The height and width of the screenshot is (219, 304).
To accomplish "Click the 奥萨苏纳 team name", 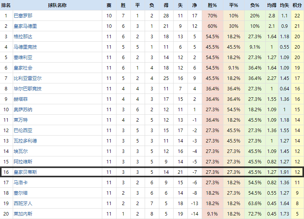I will click(23, 110).
